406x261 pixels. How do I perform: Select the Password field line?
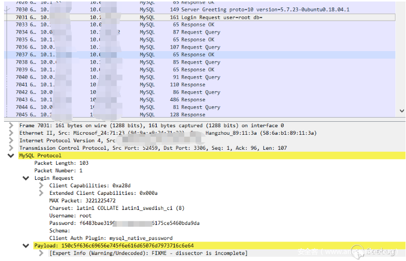(124, 223)
